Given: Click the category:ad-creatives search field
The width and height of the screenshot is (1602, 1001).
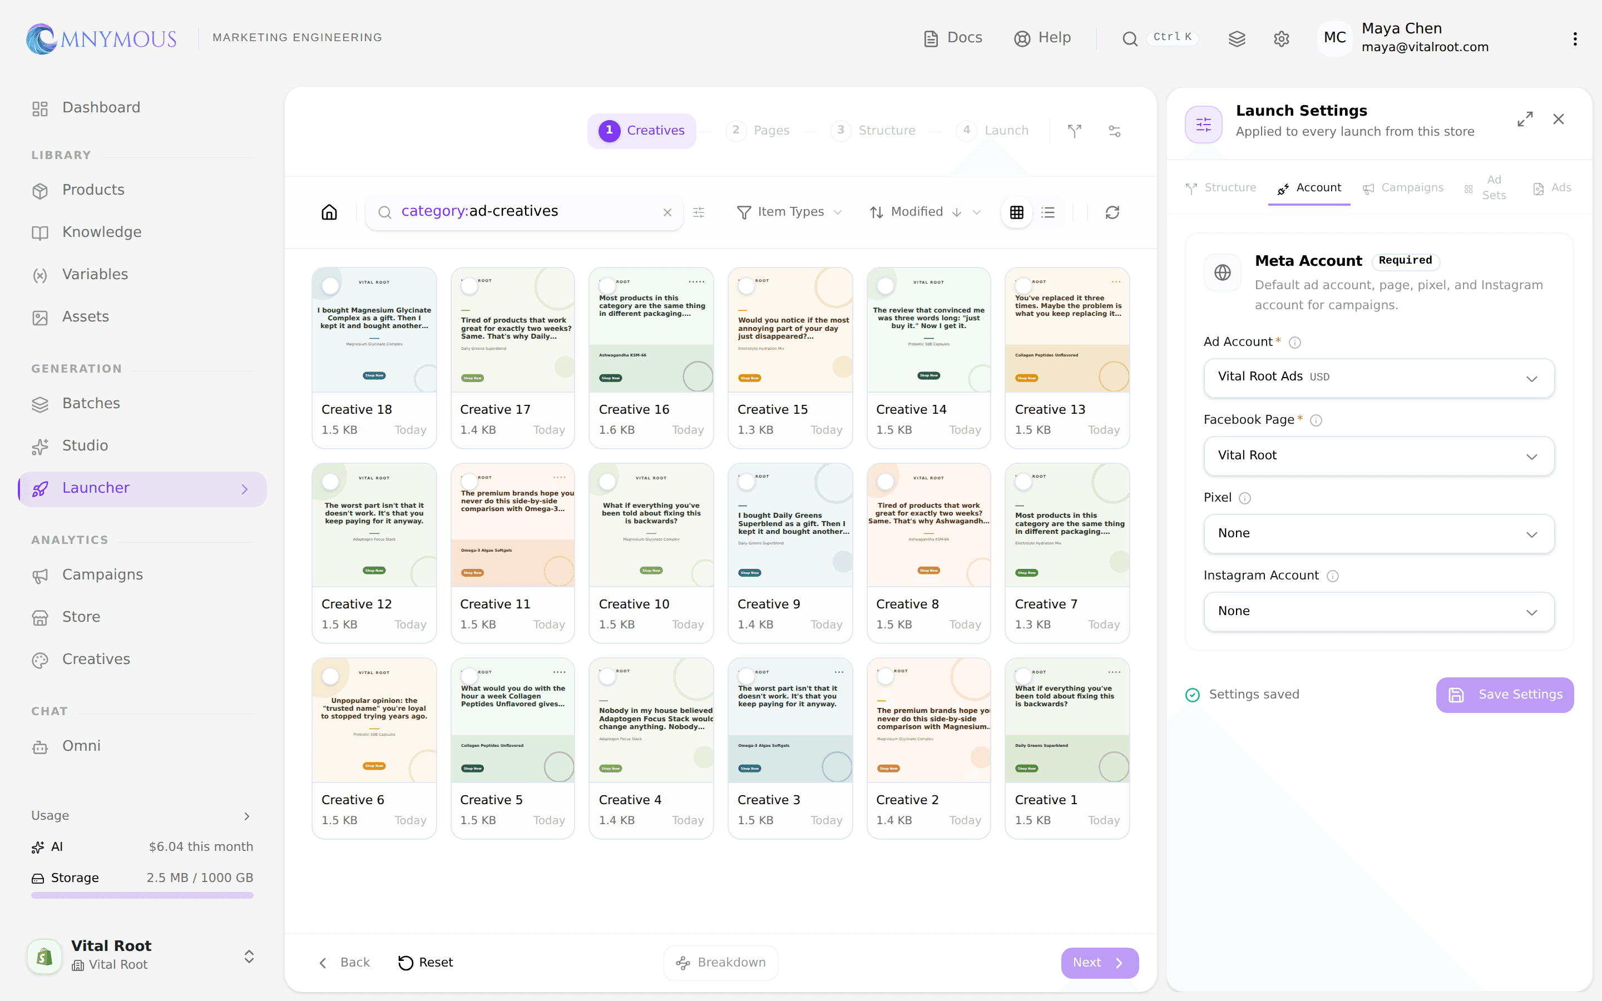Looking at the screenshot, I should (523, 212).
